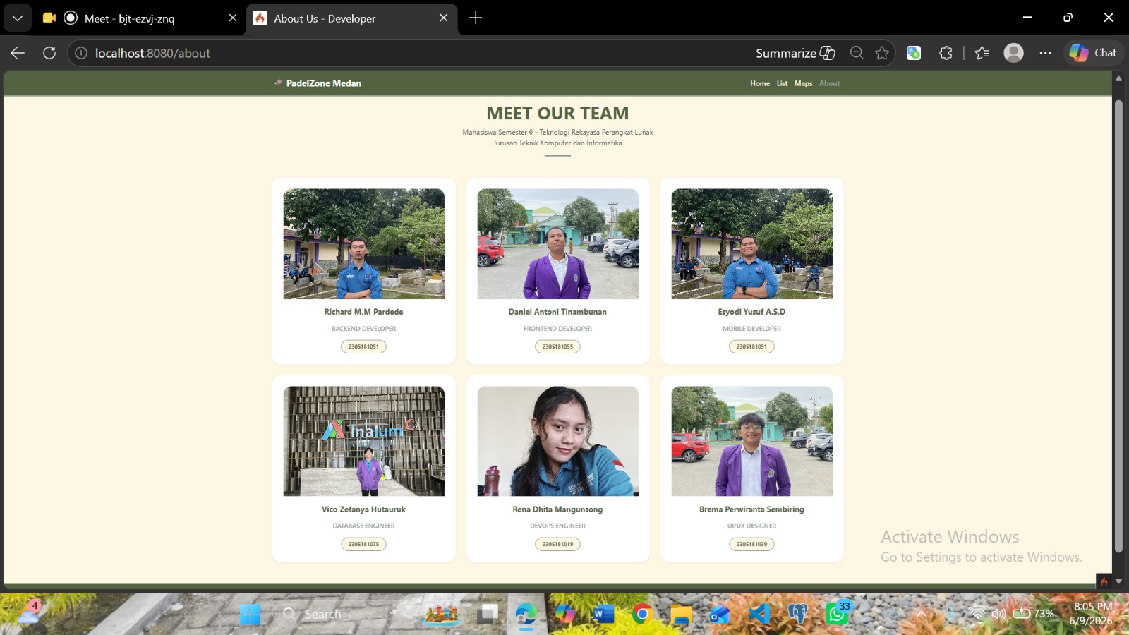Screen dimensions: 1129x635
Task: Click Esyodi Yusuf A.S.D's photo
Action: tap(752, 243)
